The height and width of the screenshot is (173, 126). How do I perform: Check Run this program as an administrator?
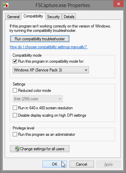[15, 134]
